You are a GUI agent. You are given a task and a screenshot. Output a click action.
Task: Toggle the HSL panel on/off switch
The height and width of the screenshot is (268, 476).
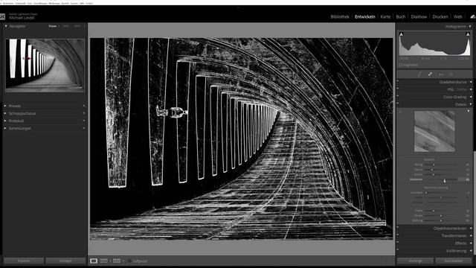(x=398, y=89)
